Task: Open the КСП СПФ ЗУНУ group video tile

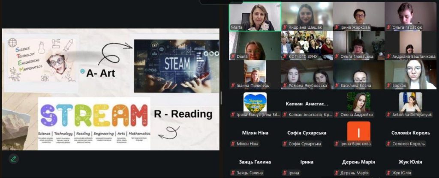Action: click(x=307, y=45)
